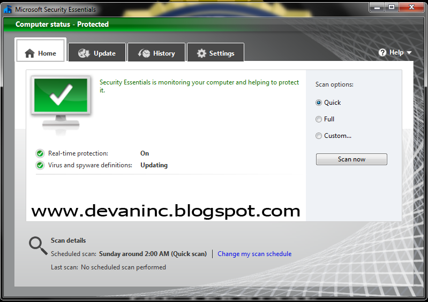This screenshot has width=428, height=302.
Task: Click "Sunday around 2:00 AM (Quick scan)" text
Action: pyautogui.click(x=153, y=254)
